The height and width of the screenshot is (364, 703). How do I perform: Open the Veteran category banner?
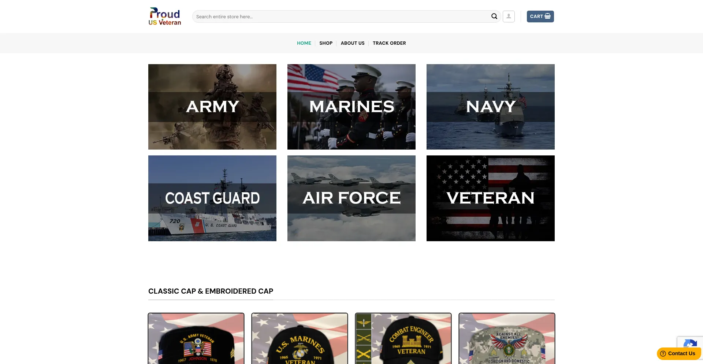(491, 198)
